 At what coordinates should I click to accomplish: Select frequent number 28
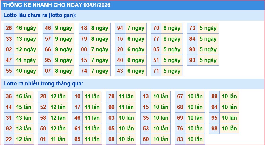click(43, 96)
